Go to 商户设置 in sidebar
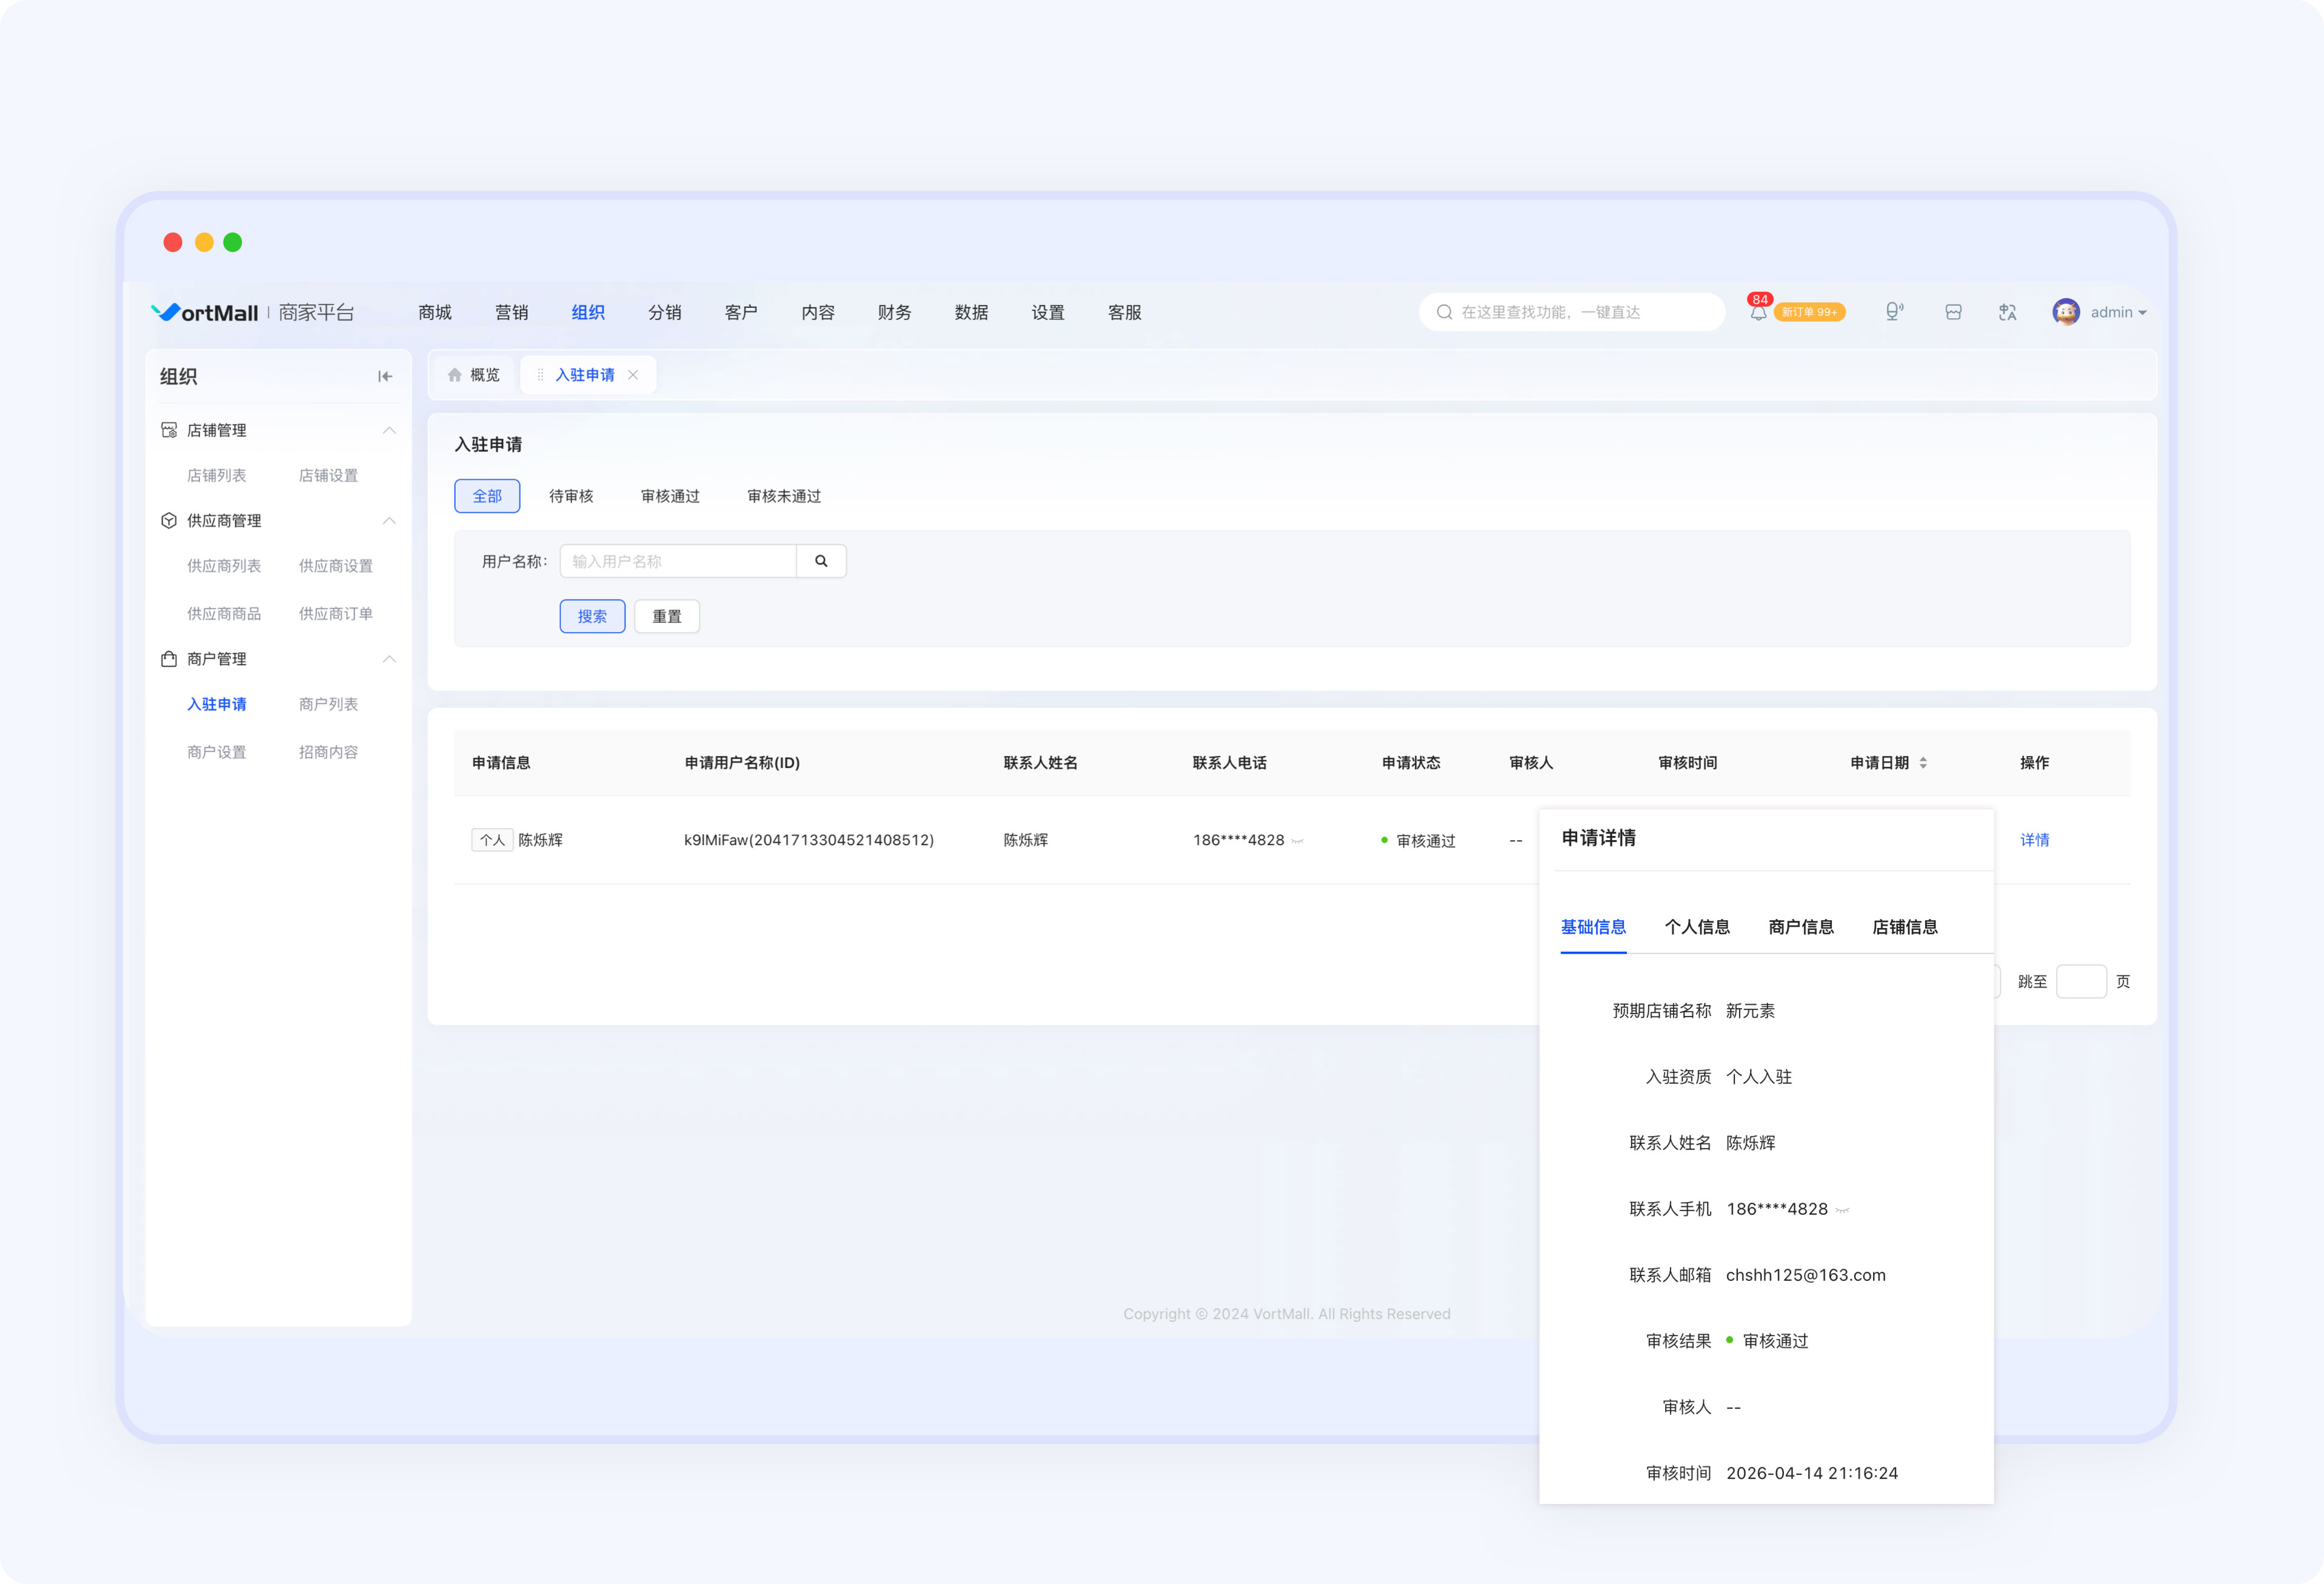 pos(216,752)
